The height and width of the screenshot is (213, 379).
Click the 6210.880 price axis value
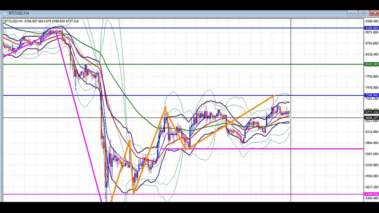(372, 132)
